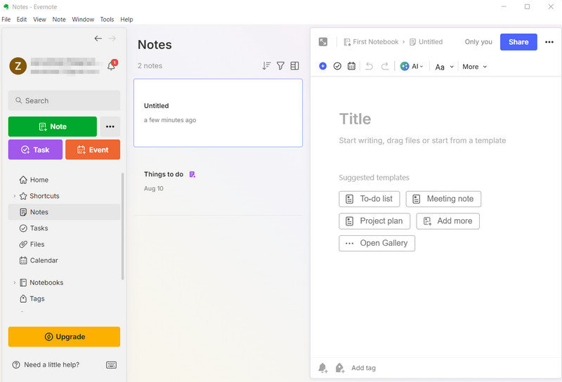
Task: Redo the last edit
Action: point(384,66)
